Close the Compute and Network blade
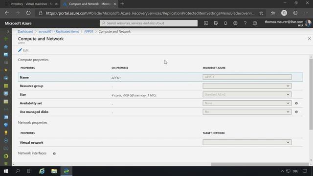Screen dimensions: 313x176 tap(309, 39)
